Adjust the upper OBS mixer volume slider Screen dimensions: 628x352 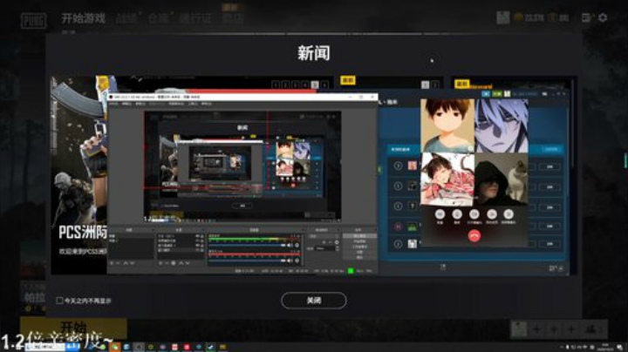click(247, 245)
